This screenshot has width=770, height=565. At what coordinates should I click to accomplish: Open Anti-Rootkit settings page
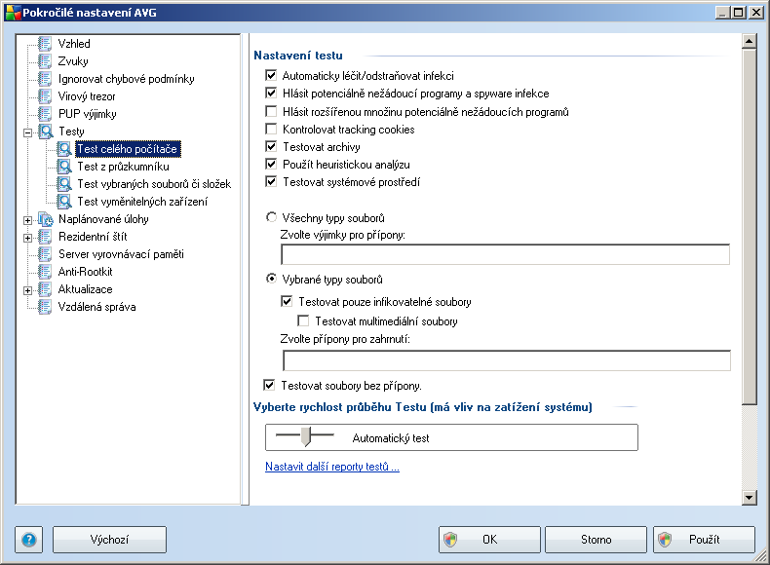click(86, 272)
